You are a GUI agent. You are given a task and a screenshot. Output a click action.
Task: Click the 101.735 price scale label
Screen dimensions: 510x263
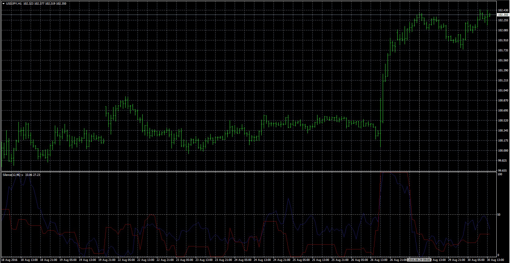(503, 50)
